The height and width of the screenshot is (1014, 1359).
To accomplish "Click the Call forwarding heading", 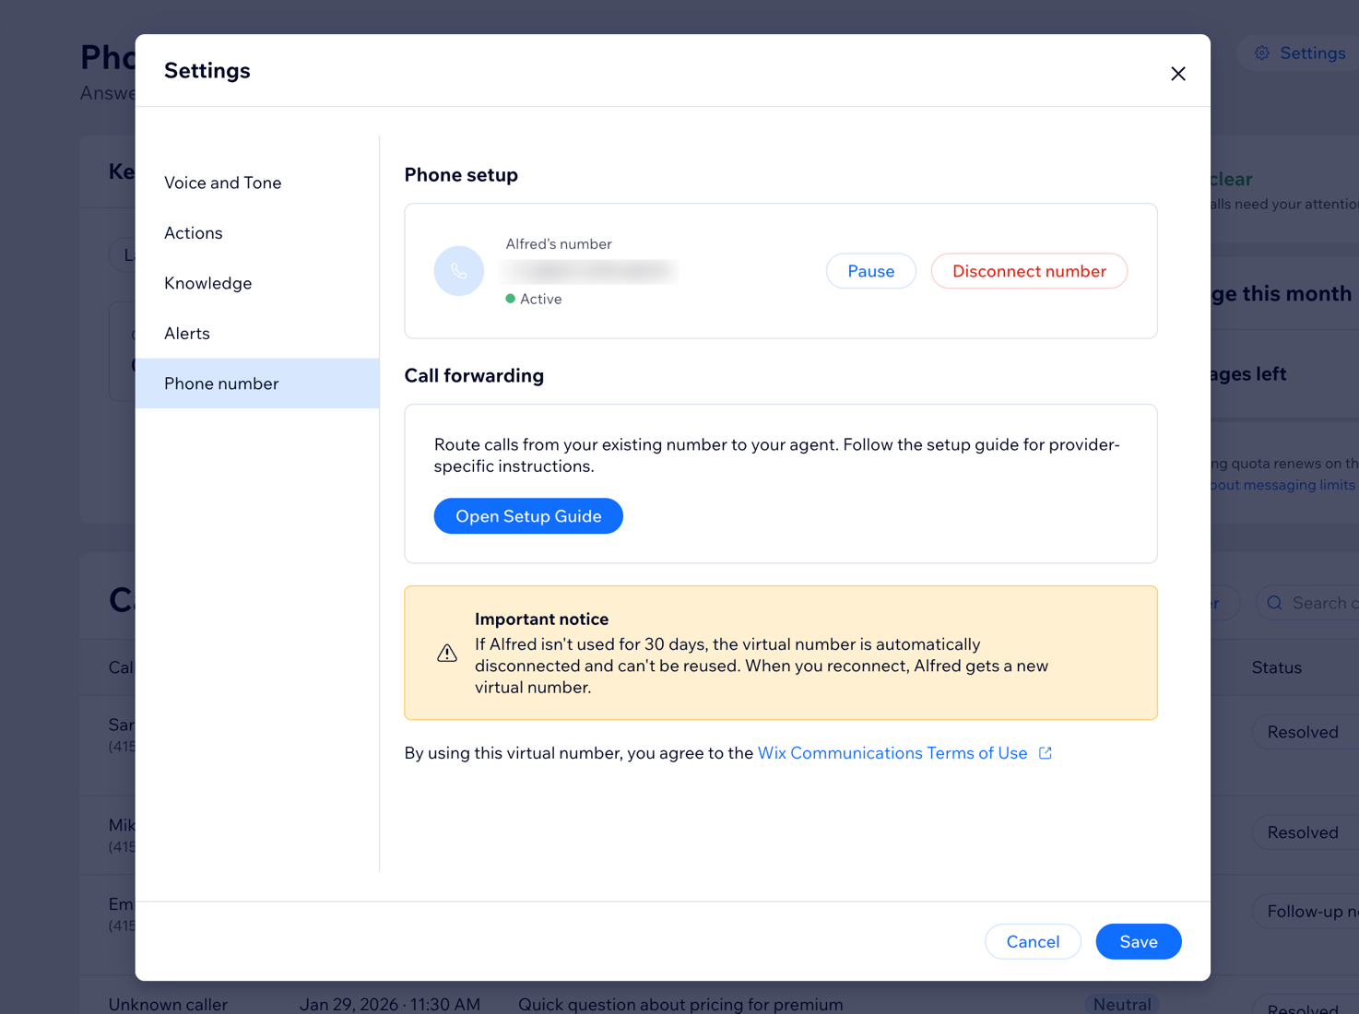I will (474, 376).
